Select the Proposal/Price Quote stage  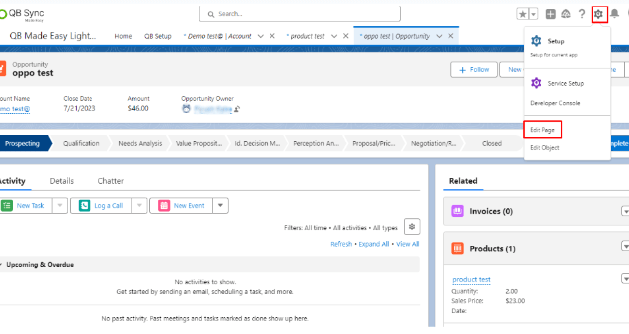pyautogui.click(x=374, y=143)
